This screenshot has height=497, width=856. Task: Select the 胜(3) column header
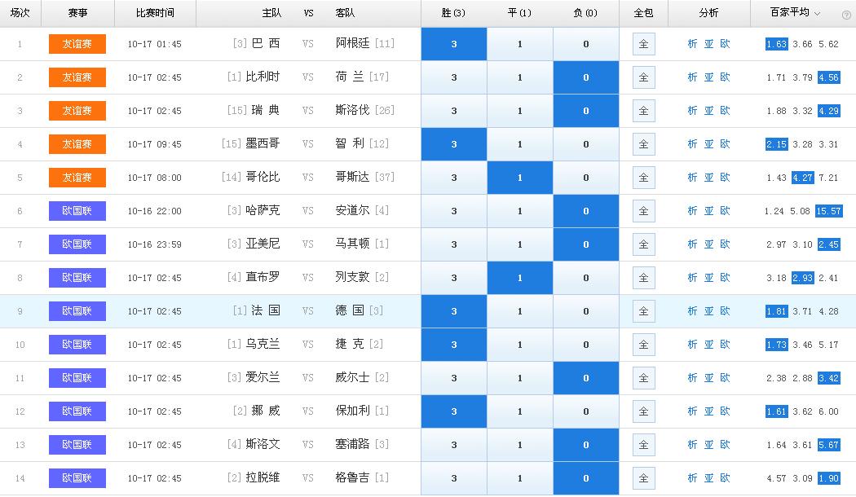pyautogui.click(x=454, y=14)
